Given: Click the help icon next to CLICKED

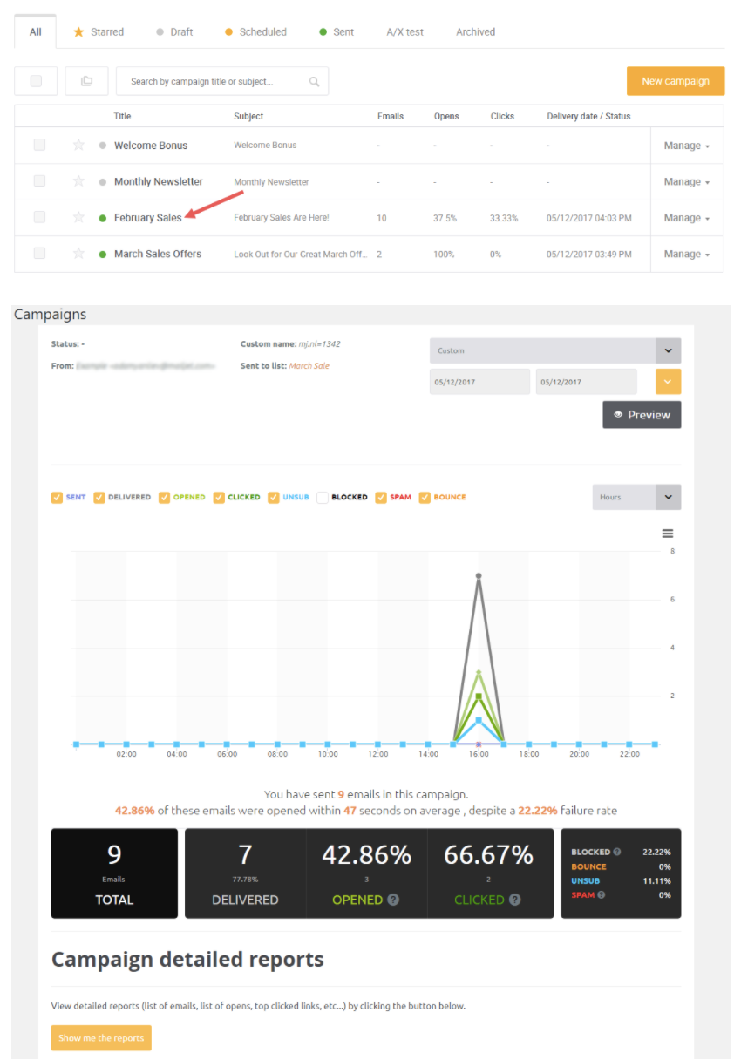Looking at the screenshot, I should [x=514, y=900].
